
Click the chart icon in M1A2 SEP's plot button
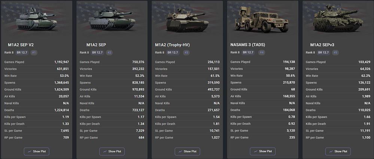click(105, 152)
